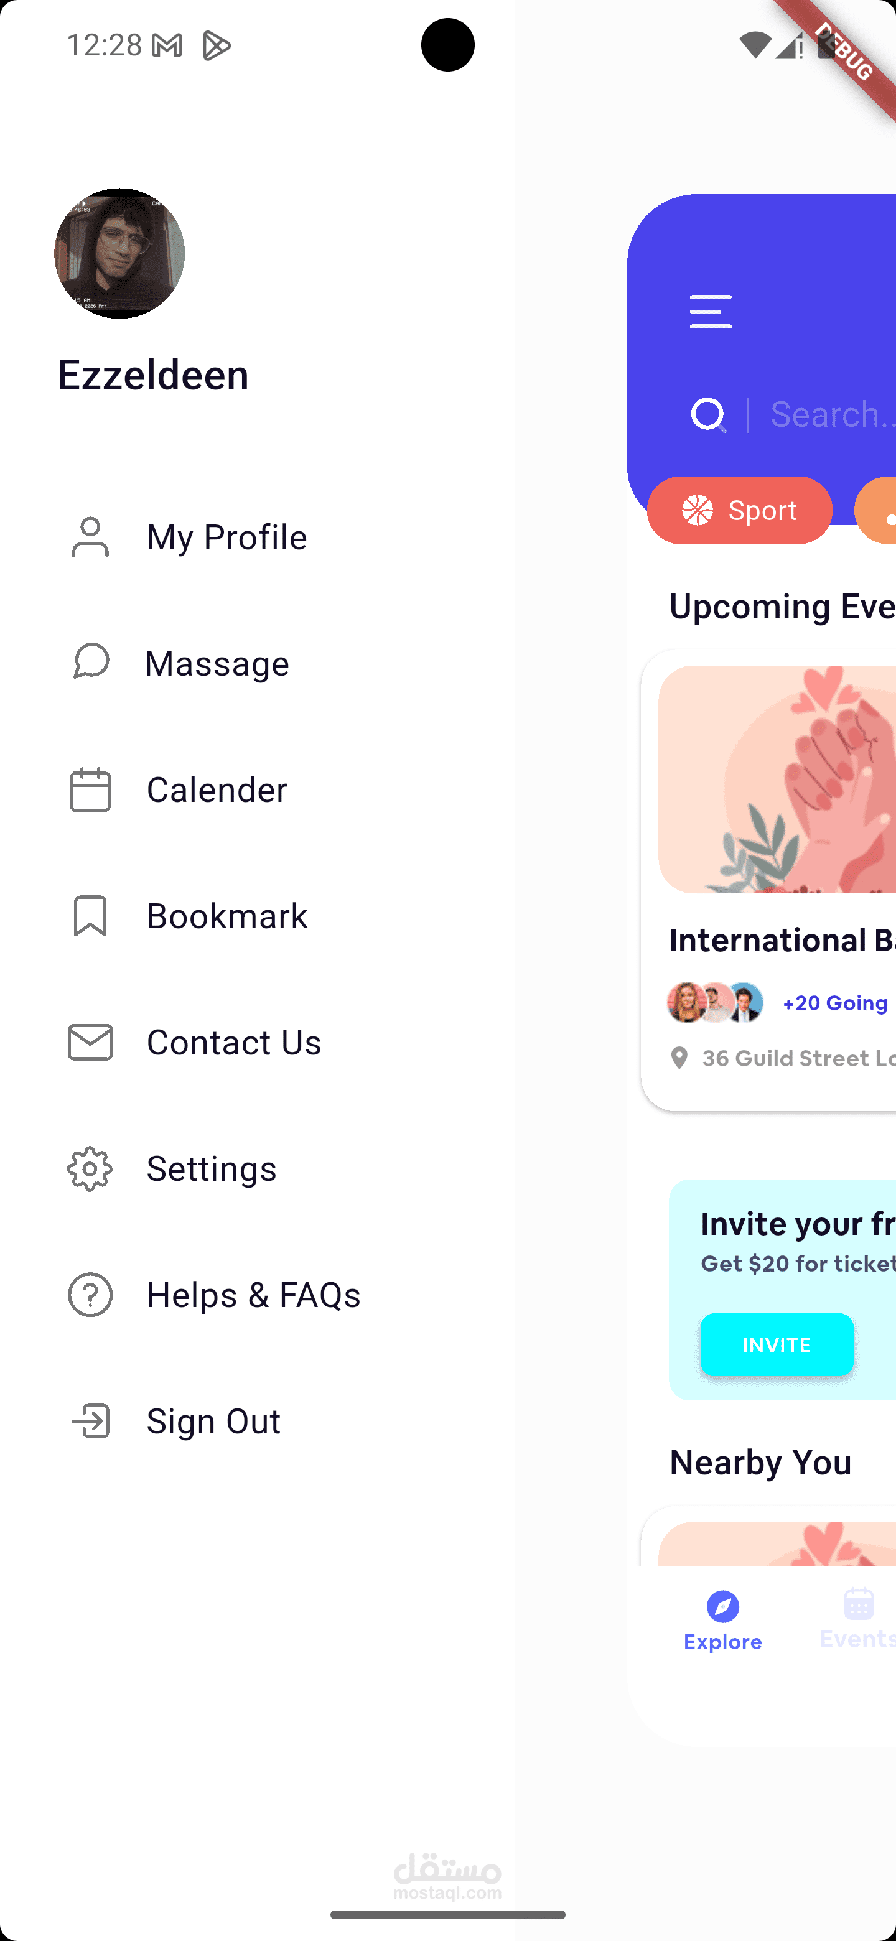Select the Sign Out menu entry
The width and height of the screenshot is (896, 1941).
coord(213,1422)
